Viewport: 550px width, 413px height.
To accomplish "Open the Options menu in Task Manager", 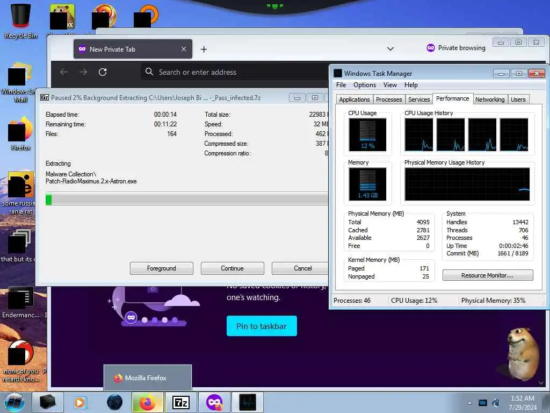I will tap(365, 85).
